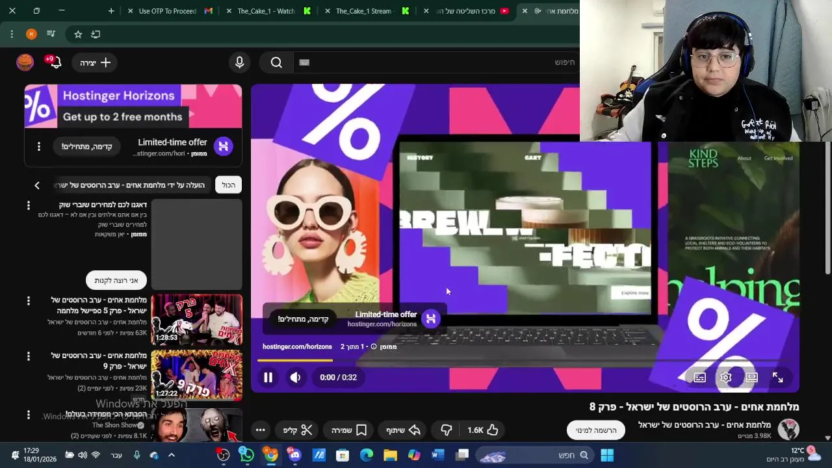
Task: Click קדימה, מתחילים! overlay in video ad
Action: [303, 318]
